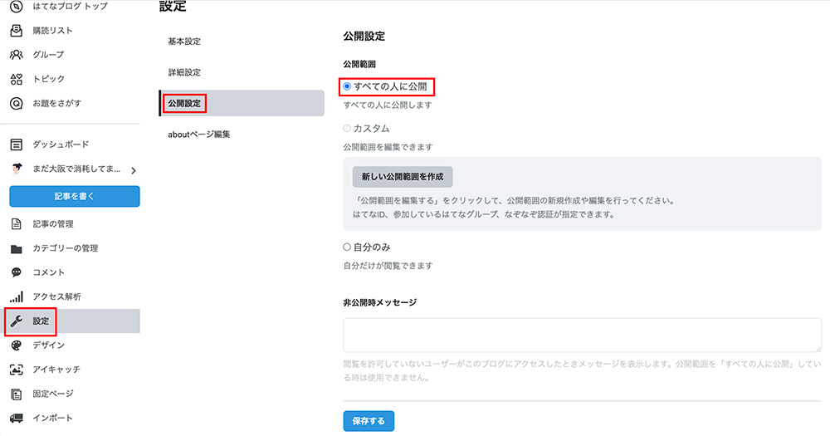830x436 pixels.
Task: Click the 非公開時メッセージ heading
Action: [x=380, y=302]
